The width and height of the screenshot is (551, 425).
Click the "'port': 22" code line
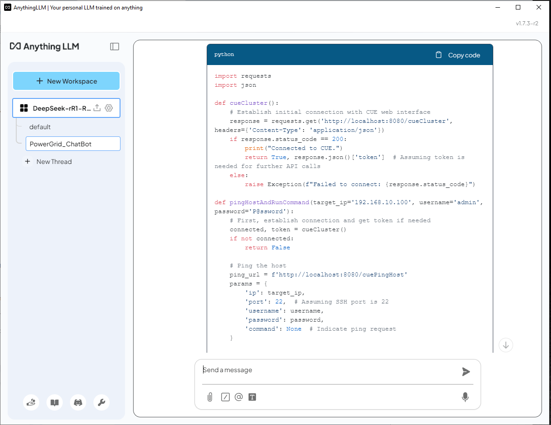316,302
